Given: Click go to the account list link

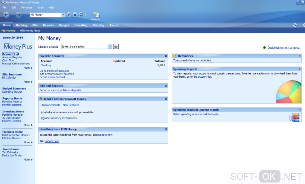Looking at the screenshot, I should (x=199, y=77).
